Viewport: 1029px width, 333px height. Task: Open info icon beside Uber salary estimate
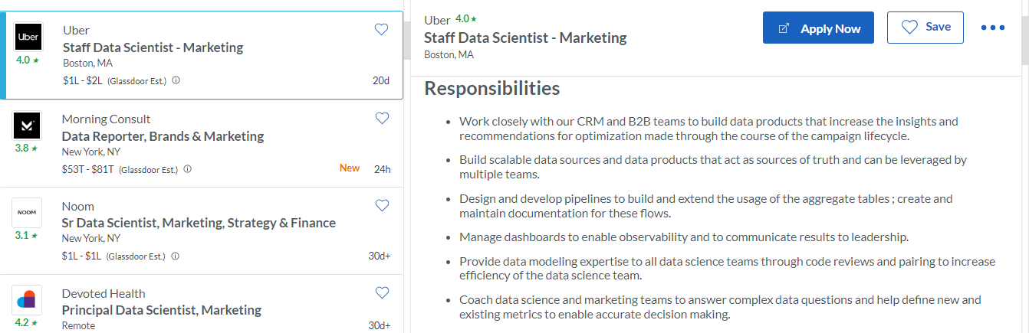tap(176, 80)
